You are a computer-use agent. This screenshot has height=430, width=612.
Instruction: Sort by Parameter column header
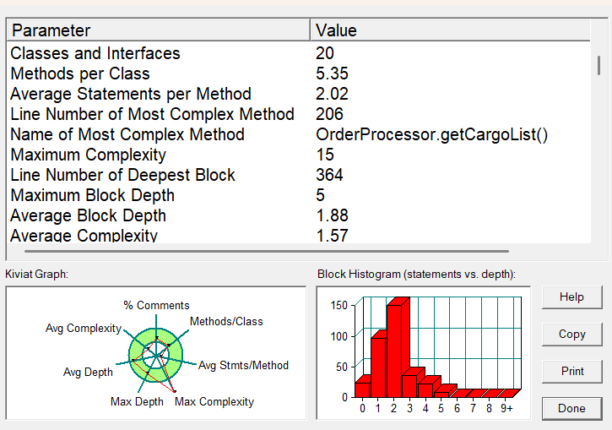pos(159,30)
